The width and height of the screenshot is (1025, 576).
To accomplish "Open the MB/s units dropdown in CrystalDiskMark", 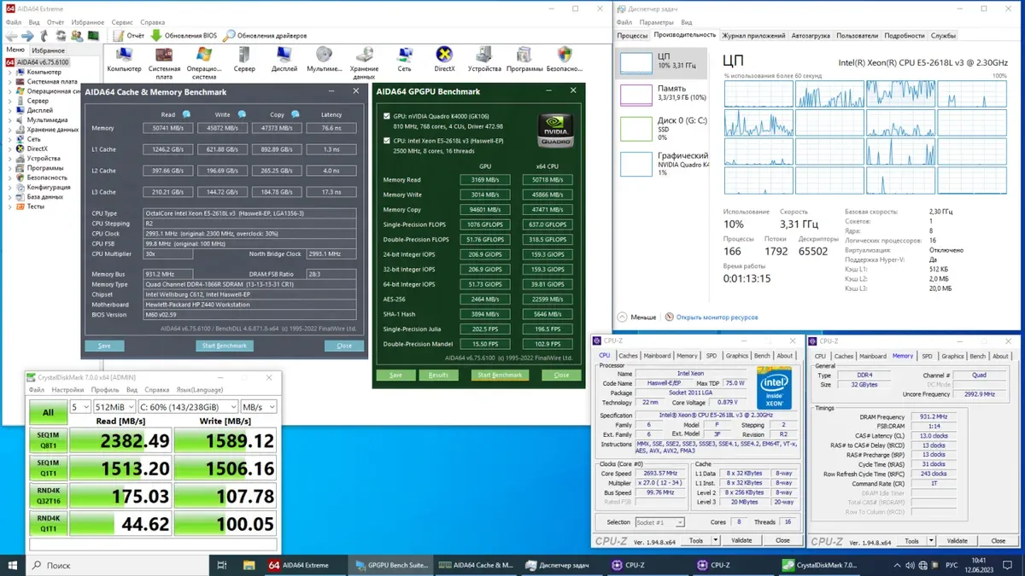I will coord(258,407).
